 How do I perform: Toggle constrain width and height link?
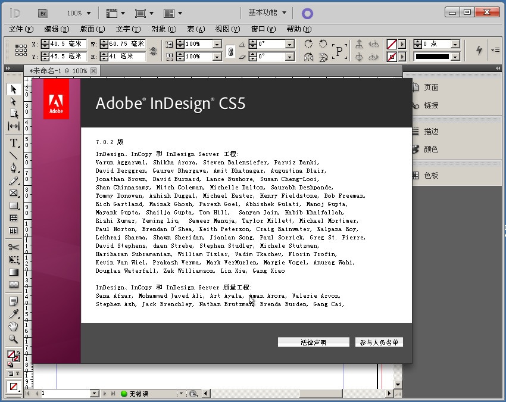click(x=153, y=51)
